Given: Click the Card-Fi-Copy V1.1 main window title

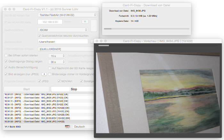Looking at the screenshot, I should (x=51, y=9).
